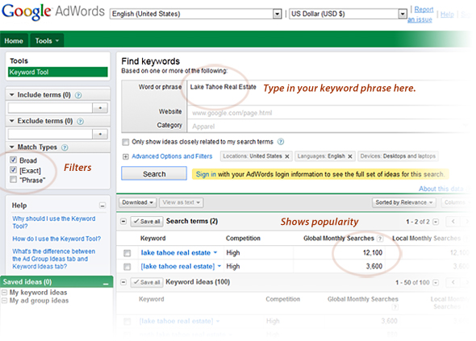Check 'Only show ideas closely related' box
The image size is (476, 341).
(x=125, y=142)
